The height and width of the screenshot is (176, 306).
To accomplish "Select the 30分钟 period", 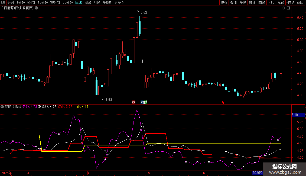I will click(x=55, y=2).
